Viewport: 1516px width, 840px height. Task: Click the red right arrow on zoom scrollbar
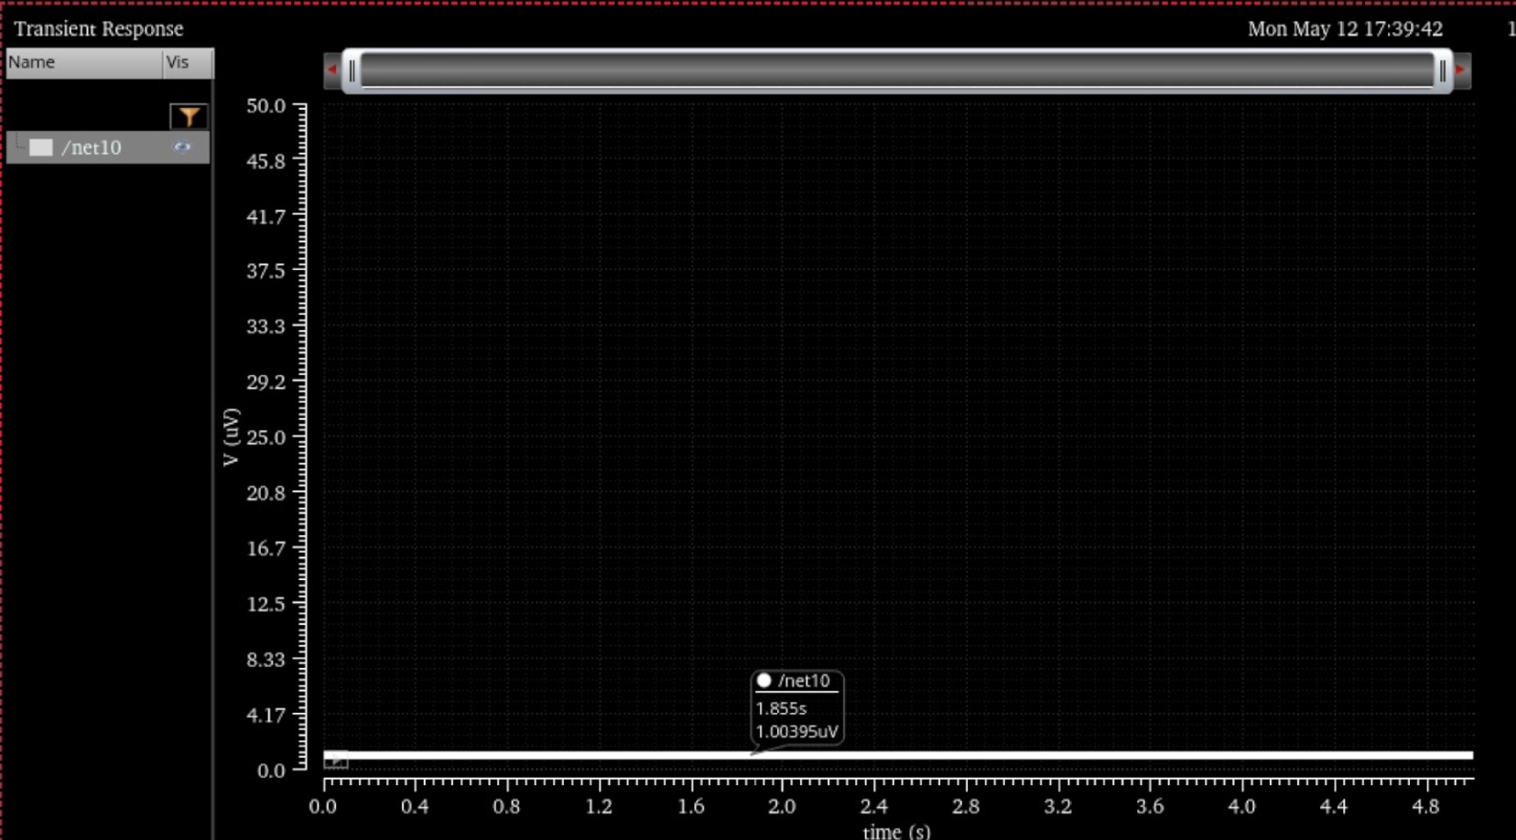[x=1461, y=70]
